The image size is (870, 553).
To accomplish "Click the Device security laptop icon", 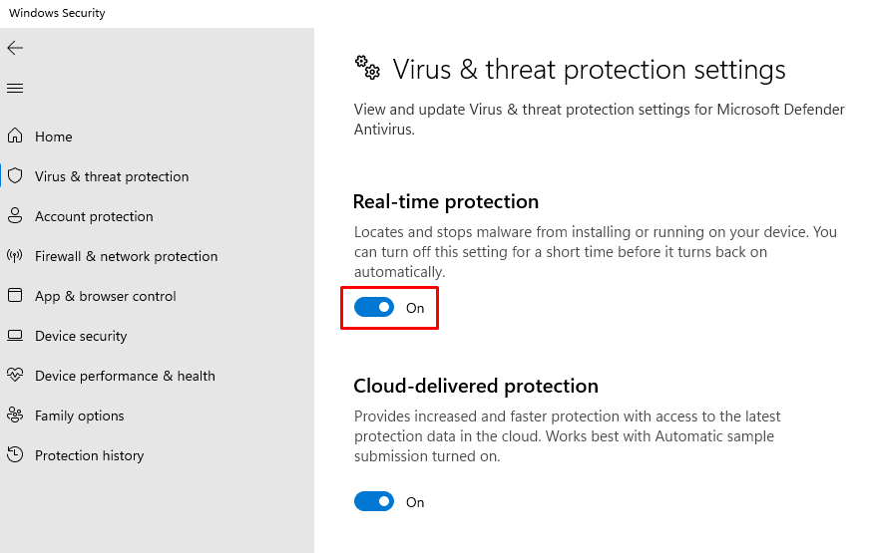I will tap(15, 336).
